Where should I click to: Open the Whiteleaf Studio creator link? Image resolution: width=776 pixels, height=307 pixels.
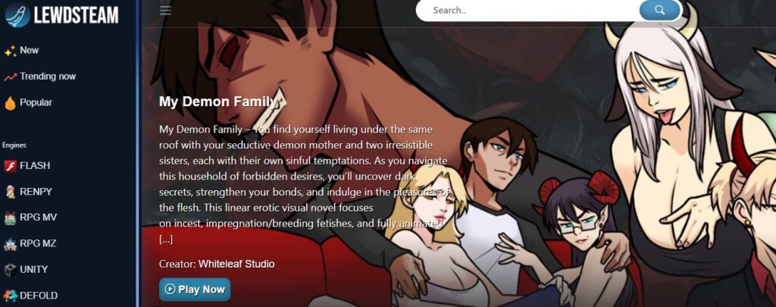coord(236,264)
